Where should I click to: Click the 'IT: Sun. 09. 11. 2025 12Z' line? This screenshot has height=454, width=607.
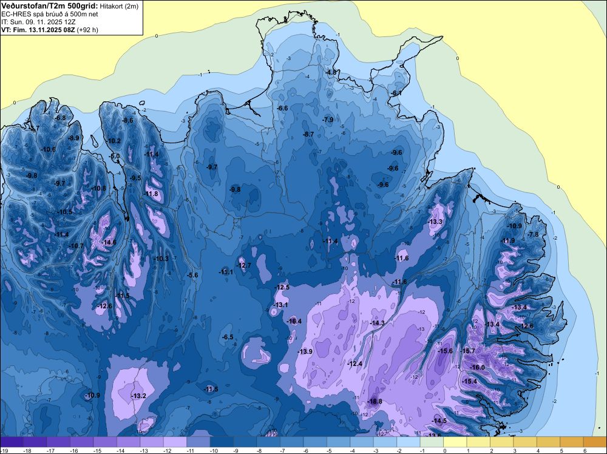coord(39,22)
